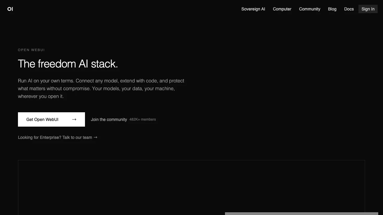Open the Sovereign AI menu item

(253, 9)
